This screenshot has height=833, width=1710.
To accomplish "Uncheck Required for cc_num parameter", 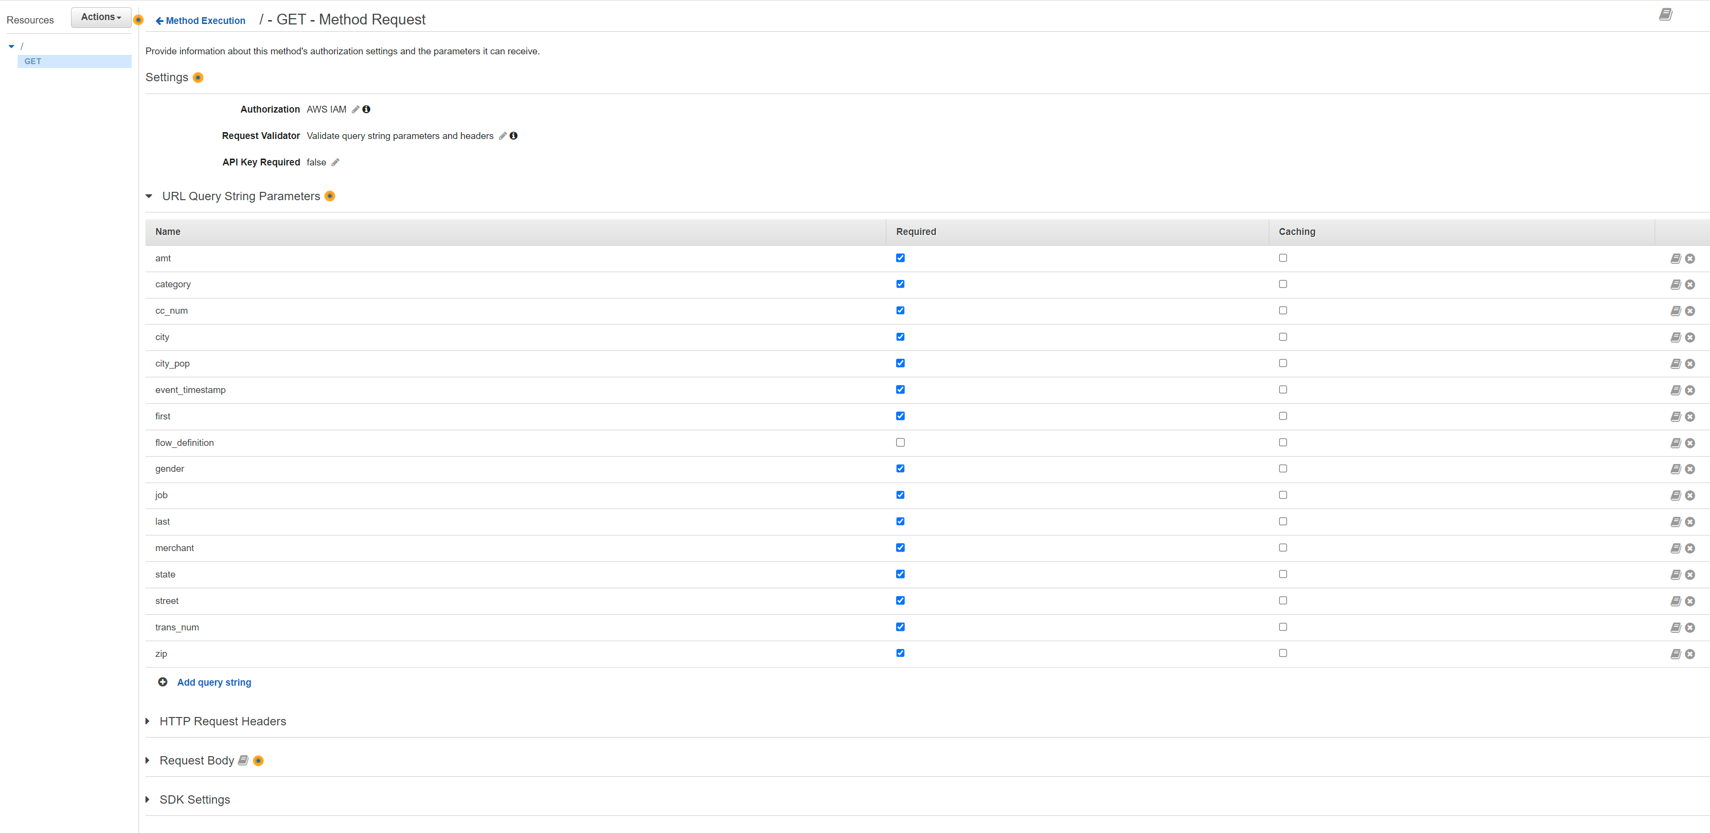I will 900,310.
